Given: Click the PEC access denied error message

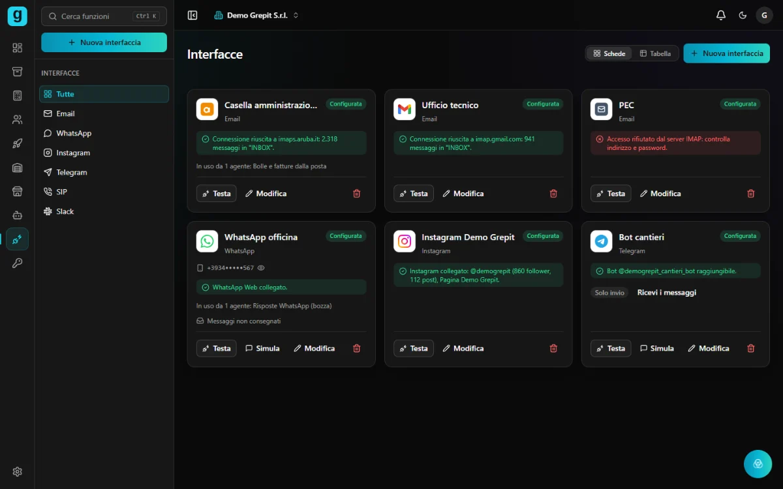Looking at the screenshot, I should pos(675,143).
